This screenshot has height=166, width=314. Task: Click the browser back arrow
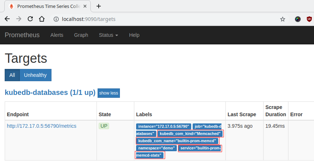pyautogui.click(x=7, y=19)
